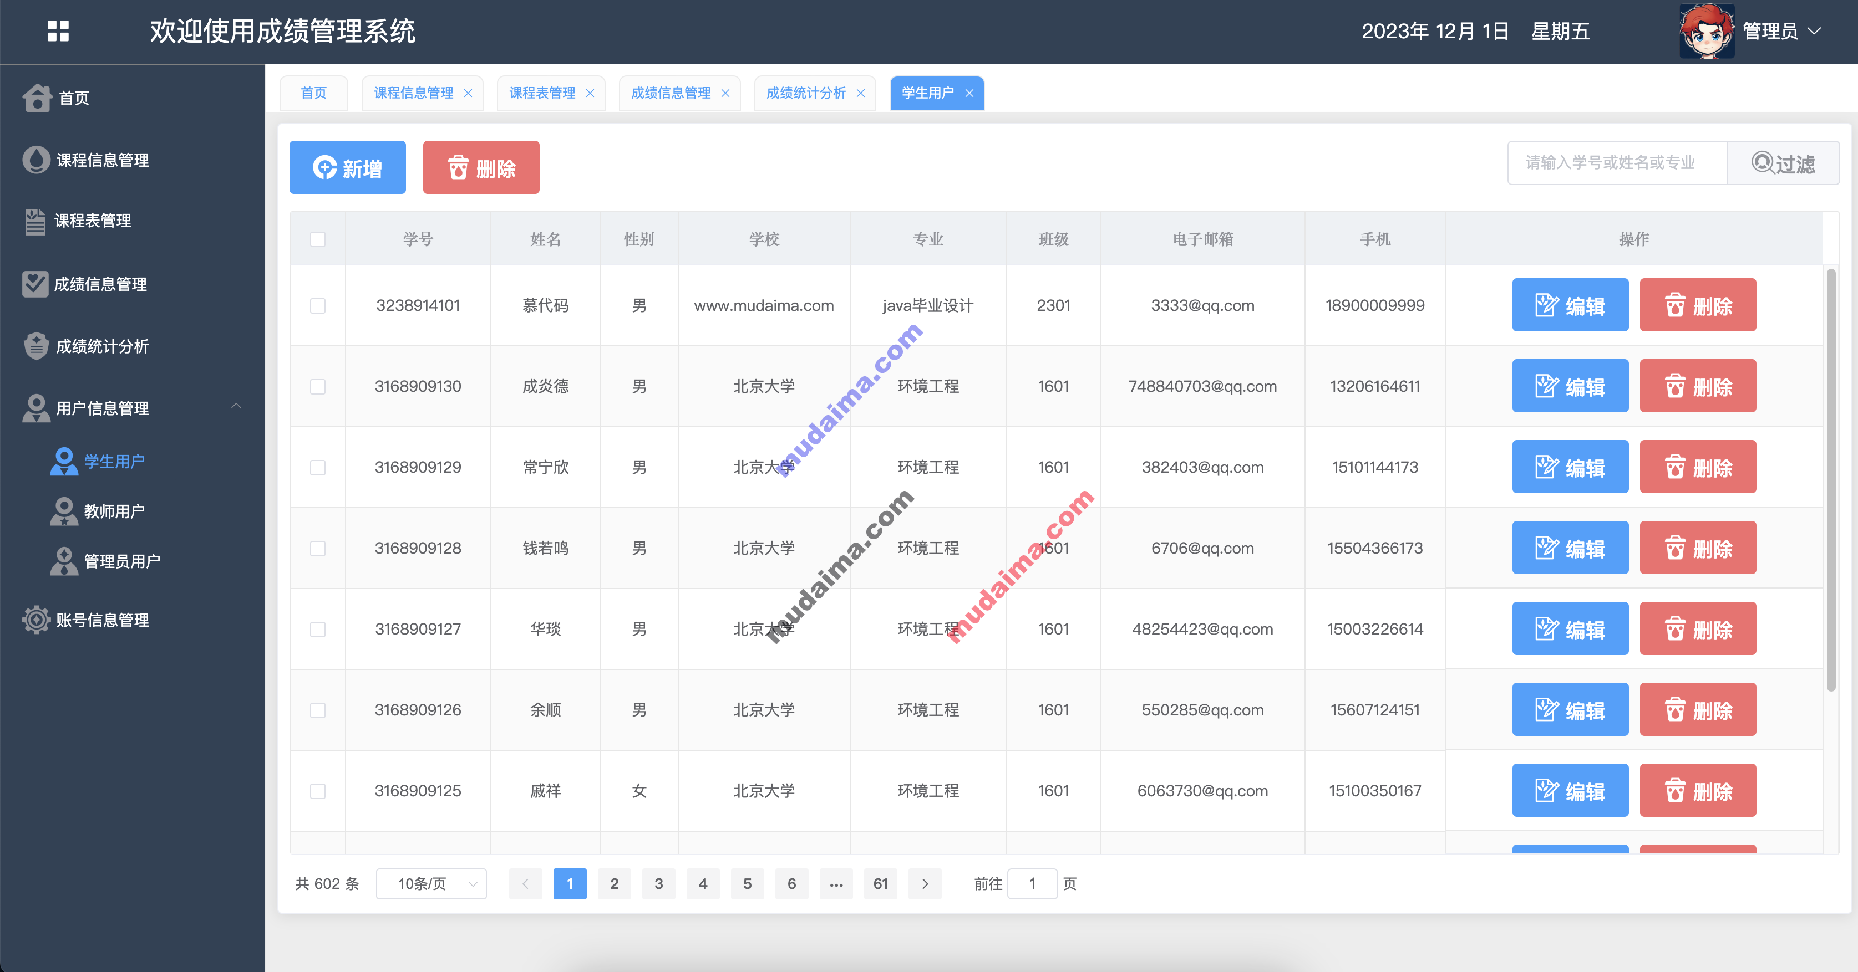The height and width of the screenshot is (972, 1858).
Task: Close the 成绩统计分析 tab with X
Action: tap(860, 93)
